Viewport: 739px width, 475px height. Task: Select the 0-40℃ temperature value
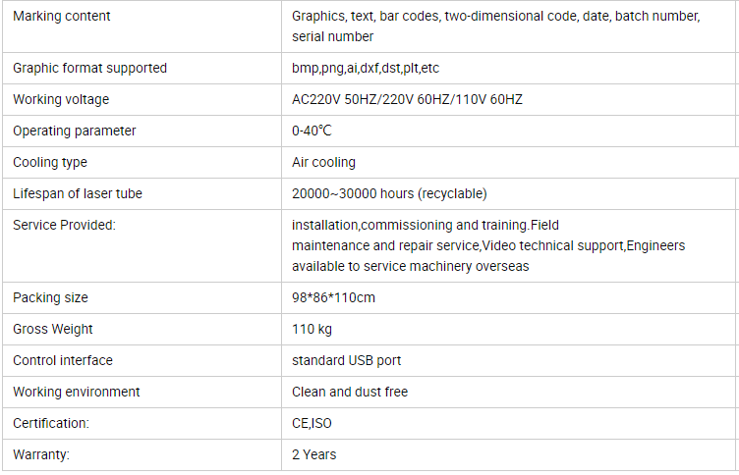pyautogui.click(x=312, y=132)
